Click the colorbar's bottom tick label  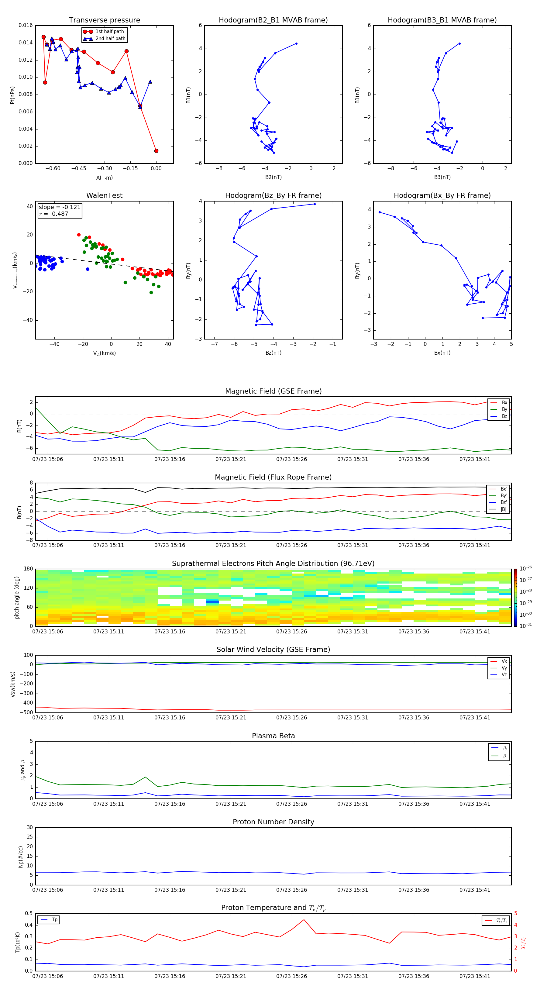pos(526,626)
